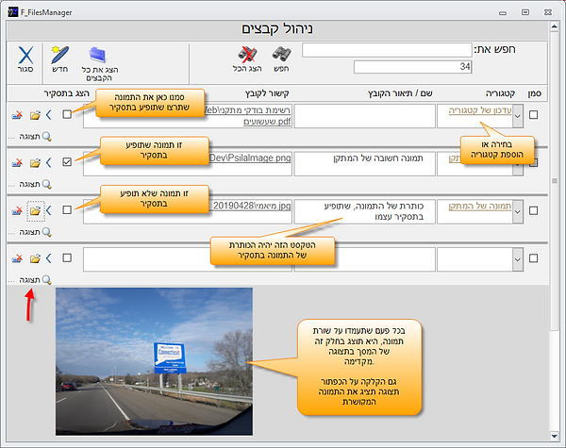
Task: Click the קטגוריה column header
Action: tap(500, 93)
